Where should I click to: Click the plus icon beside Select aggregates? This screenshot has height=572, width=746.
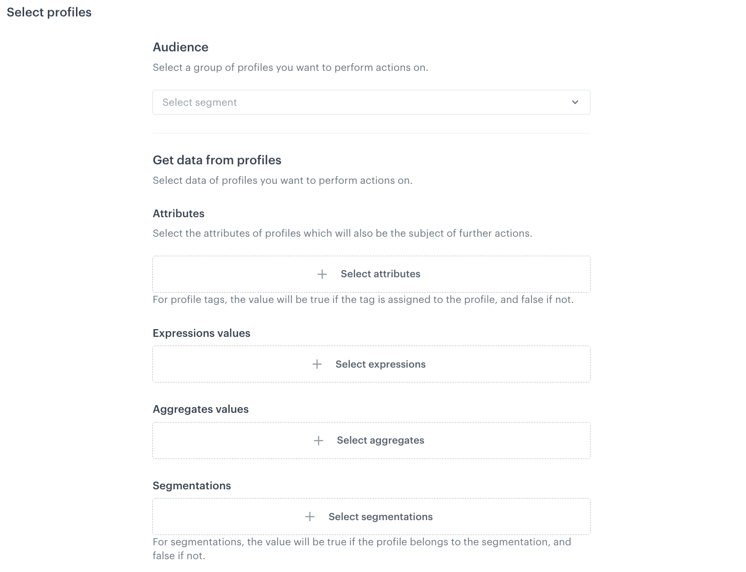319,440
